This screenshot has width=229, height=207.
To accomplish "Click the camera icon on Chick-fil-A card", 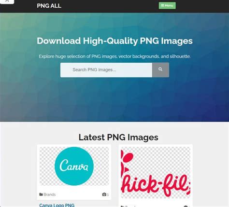I will [x=186, y=206].
